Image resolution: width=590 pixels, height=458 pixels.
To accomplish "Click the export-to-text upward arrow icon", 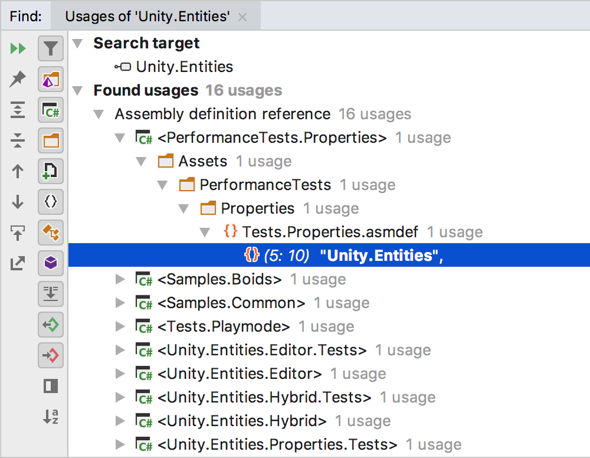I will pos(18,233).
